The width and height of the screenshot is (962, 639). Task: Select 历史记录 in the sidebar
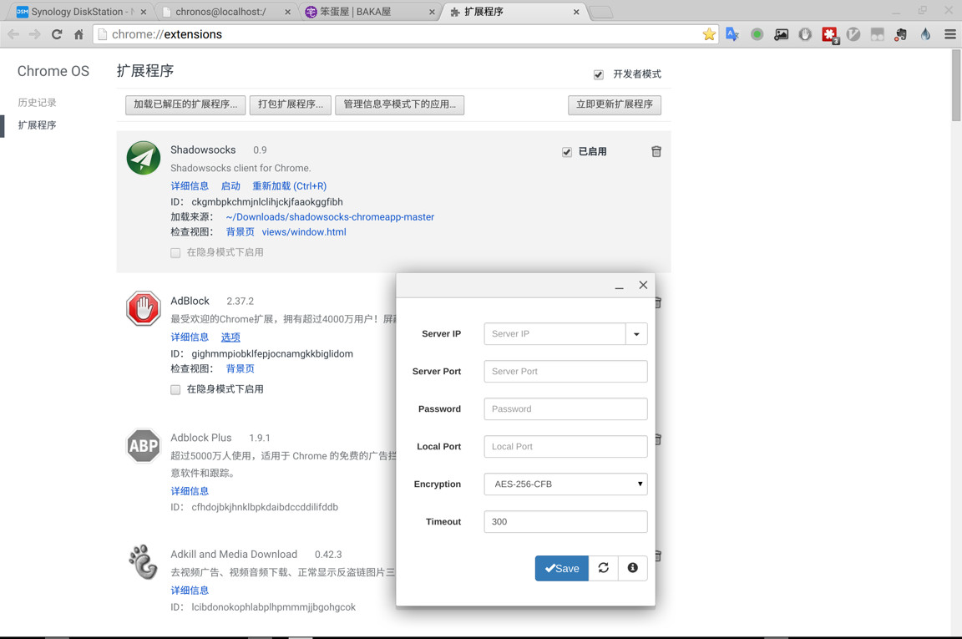38,102
